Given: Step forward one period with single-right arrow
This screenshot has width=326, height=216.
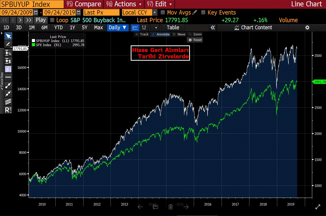Looking at the screenshot, I should (21, 20).
